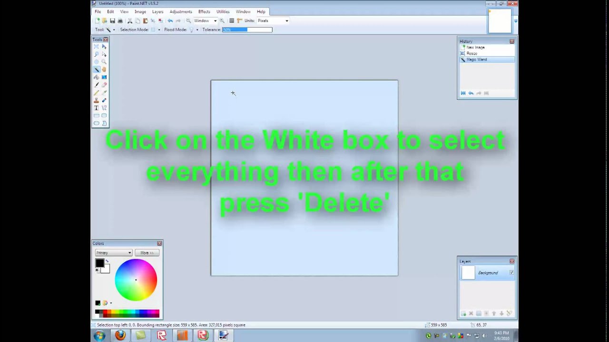Image resolution: width=609 pixels, height=342 pixels.
Task: Select the Lasso Select tool
Action: pos(97,55)
